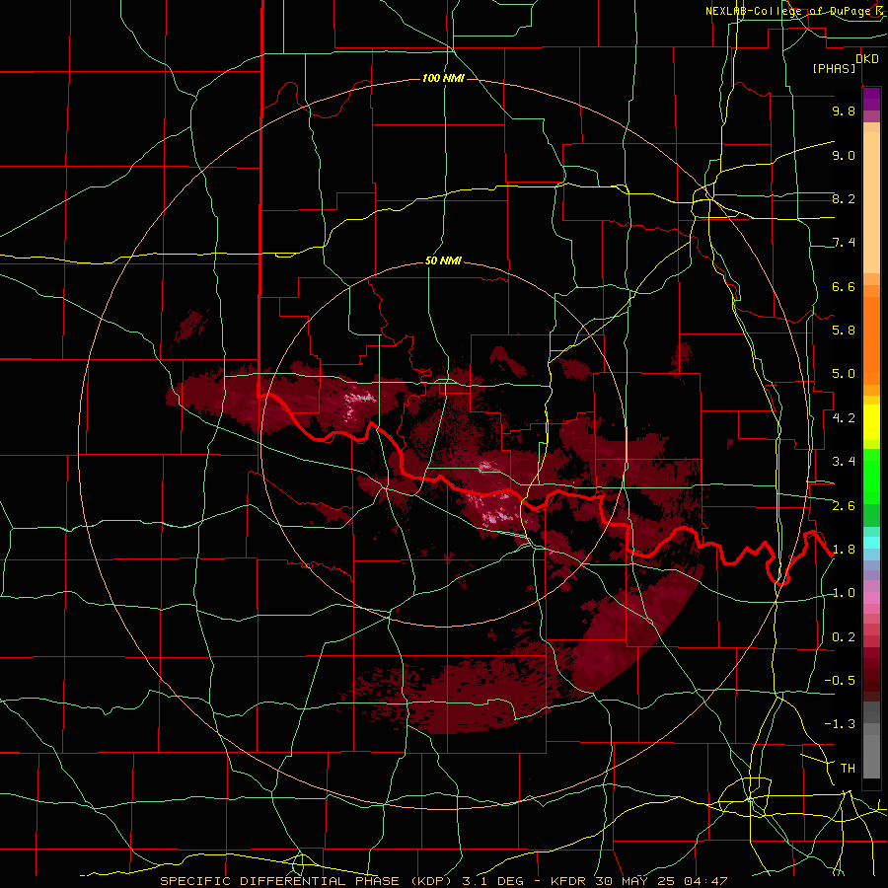
Task: Click the 7.4 legend value
Action: (844, 243)
